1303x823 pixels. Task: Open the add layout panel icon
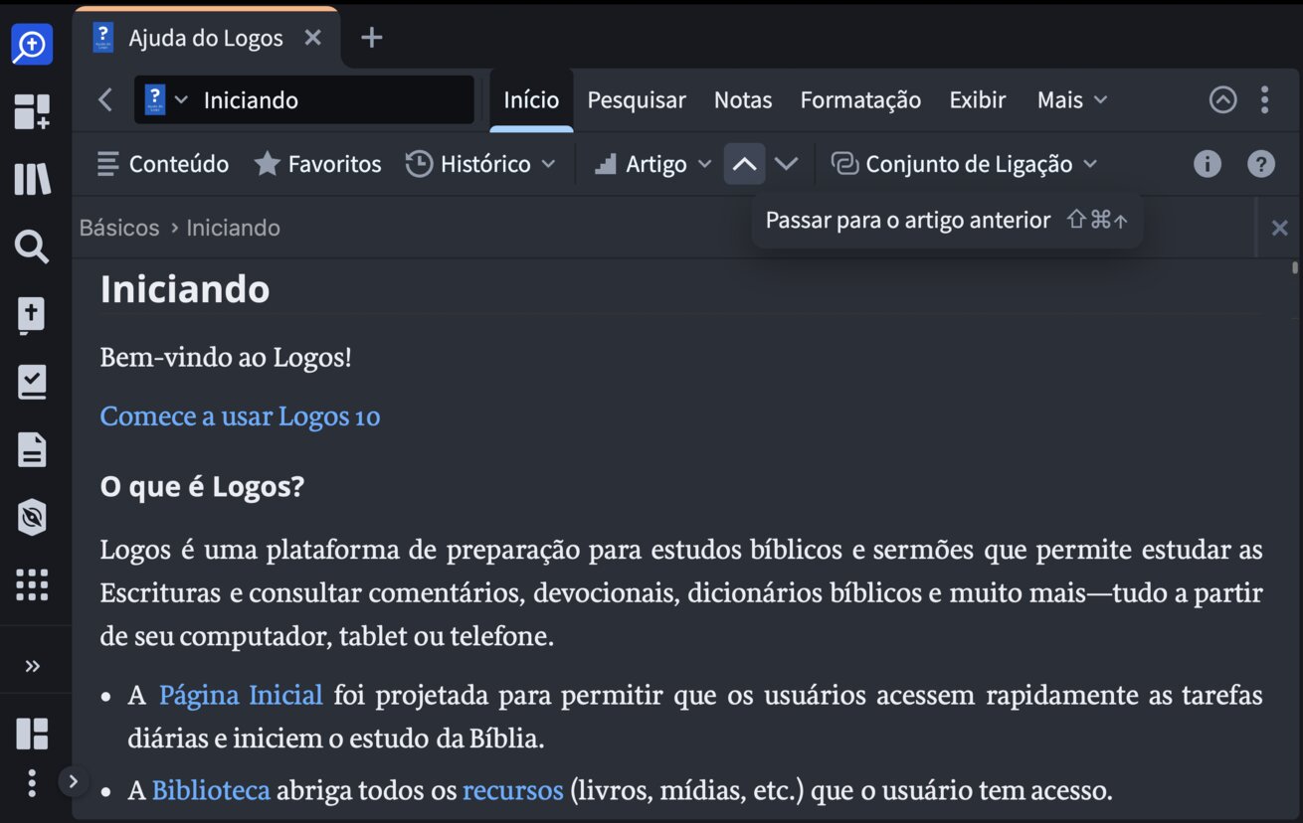point(32,112)
